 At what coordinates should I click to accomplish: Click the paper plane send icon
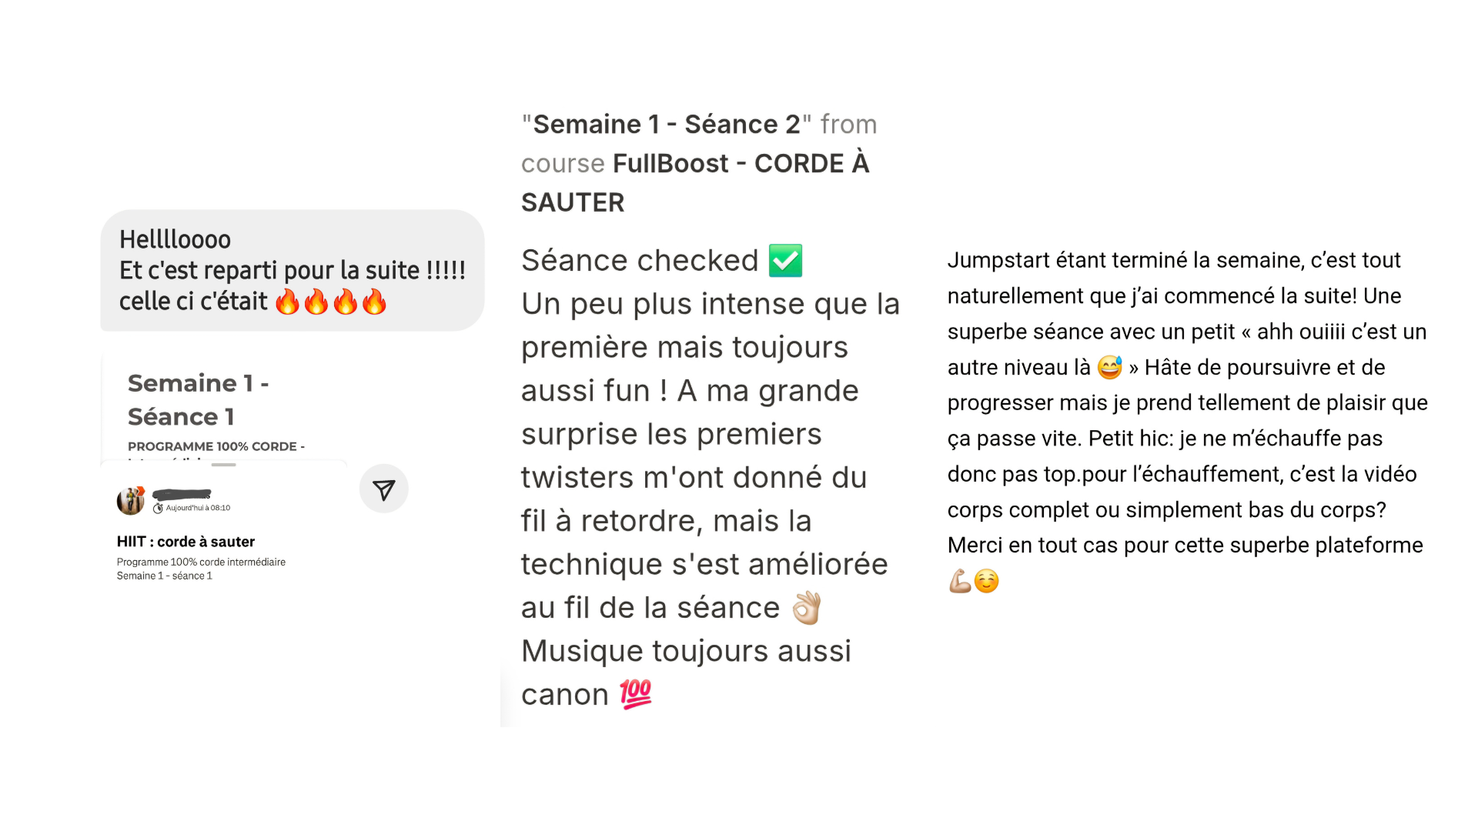383,489
